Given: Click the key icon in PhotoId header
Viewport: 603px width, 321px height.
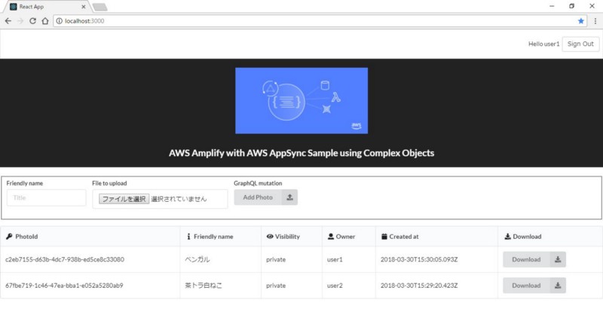Looking at the screenshot, I should tap(9, 237).
